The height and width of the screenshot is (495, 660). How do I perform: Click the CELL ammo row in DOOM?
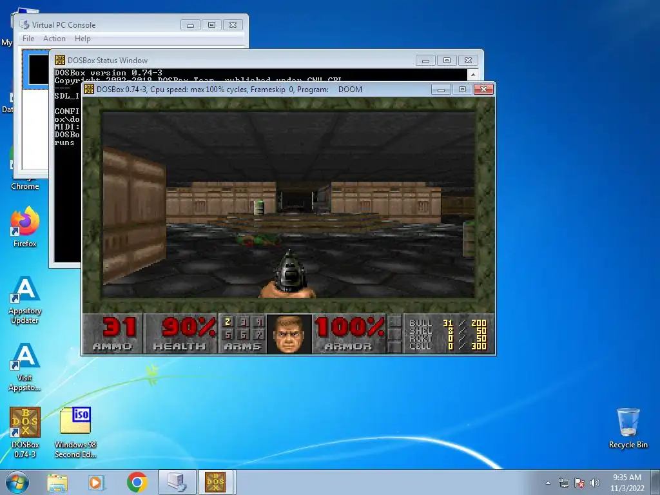(447, 346)
